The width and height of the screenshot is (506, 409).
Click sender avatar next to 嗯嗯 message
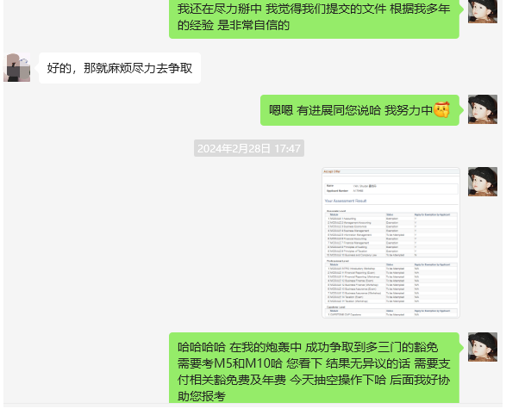pyautogui.click(x=483, y=109)
